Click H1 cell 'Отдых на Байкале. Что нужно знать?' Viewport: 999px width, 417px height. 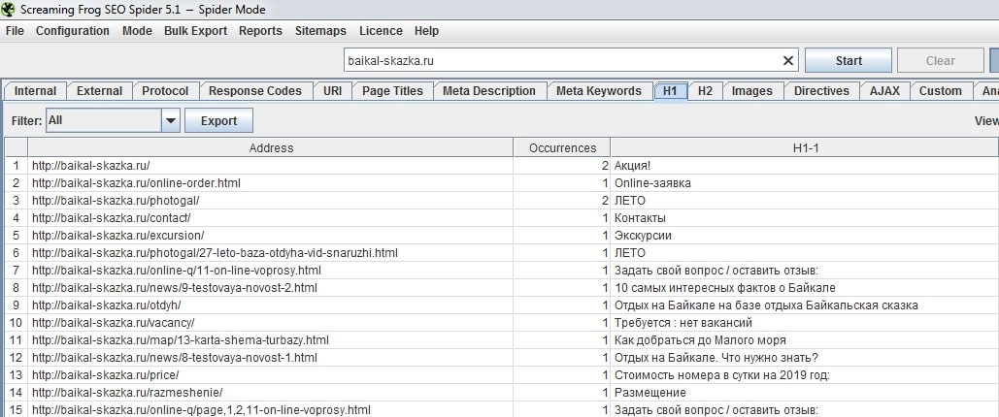805,358
